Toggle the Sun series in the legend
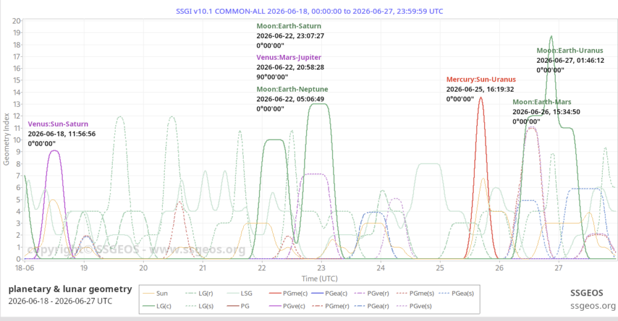 pyautogui.click(x=155, y=293)
